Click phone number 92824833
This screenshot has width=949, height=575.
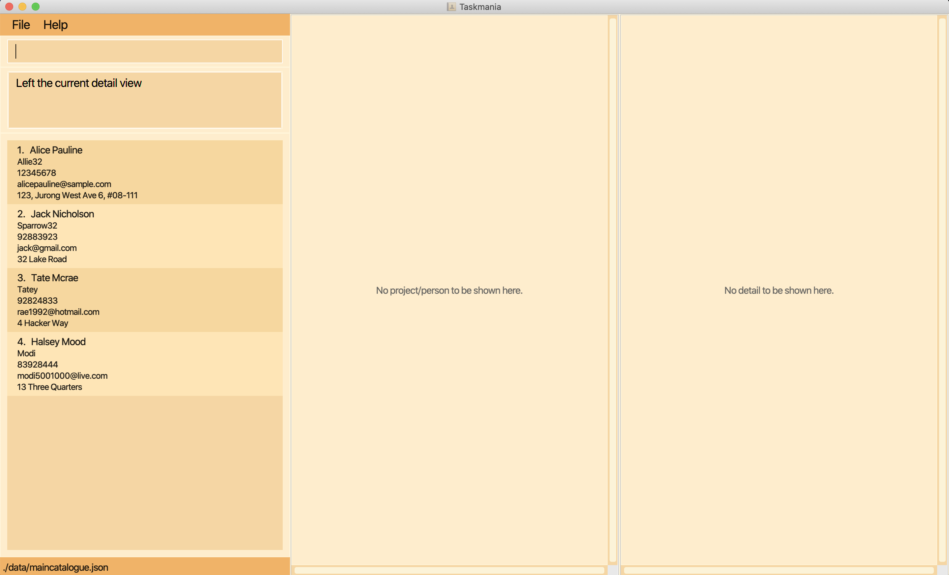coord(37,301)
